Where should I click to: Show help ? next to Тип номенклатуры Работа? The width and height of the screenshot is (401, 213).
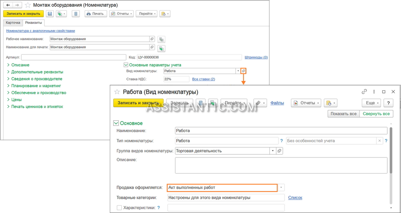[282, 141]
